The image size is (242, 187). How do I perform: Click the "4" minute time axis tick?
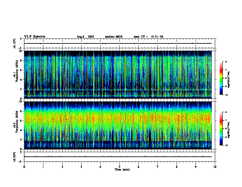(100, 167)
